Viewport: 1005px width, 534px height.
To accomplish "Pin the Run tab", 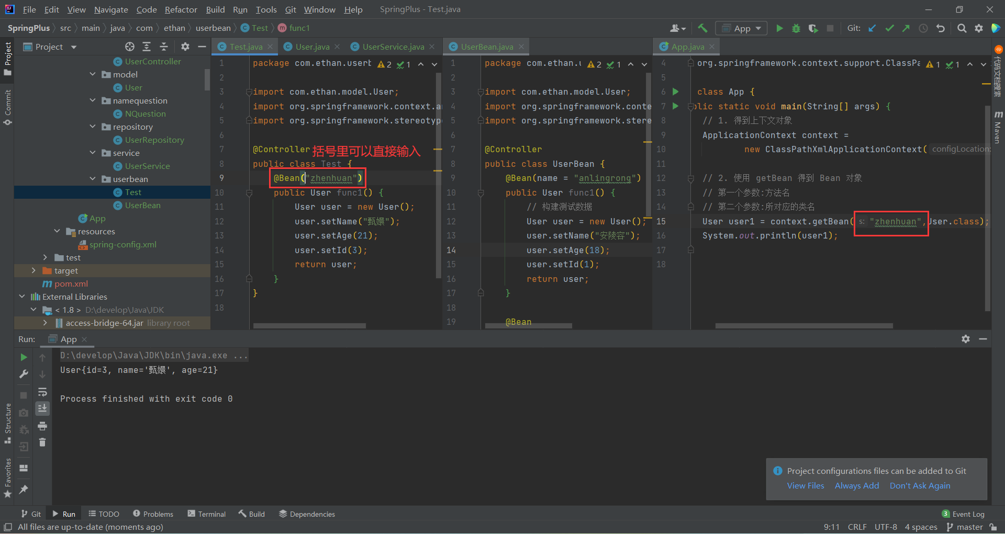I will click(24, 490).
